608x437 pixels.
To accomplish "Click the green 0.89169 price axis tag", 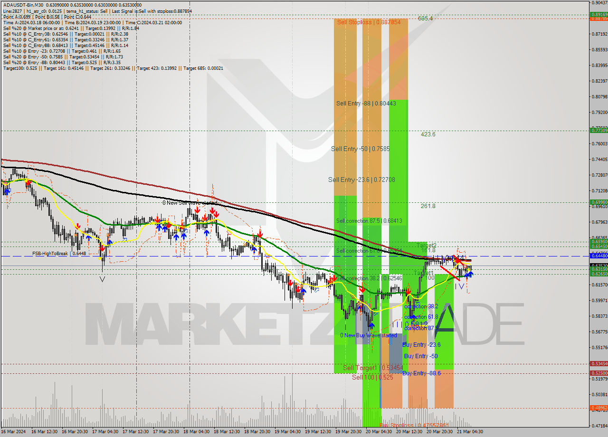I will [x=599, y=14].
